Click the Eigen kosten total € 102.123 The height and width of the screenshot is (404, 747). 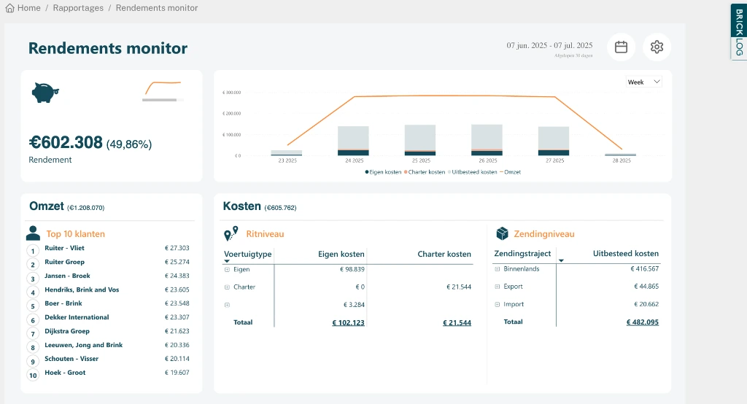(x=348, y=322)
